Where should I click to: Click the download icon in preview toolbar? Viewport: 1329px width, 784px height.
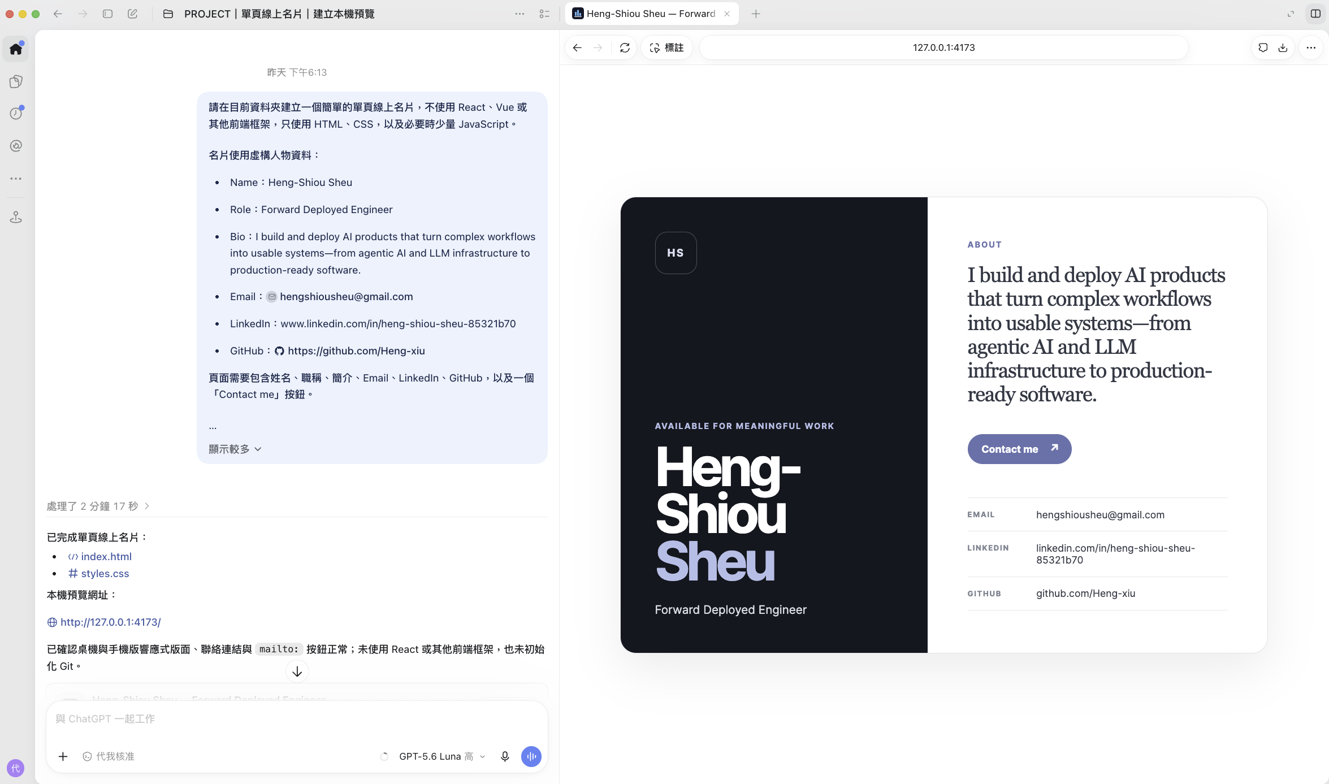(1283, 48)
